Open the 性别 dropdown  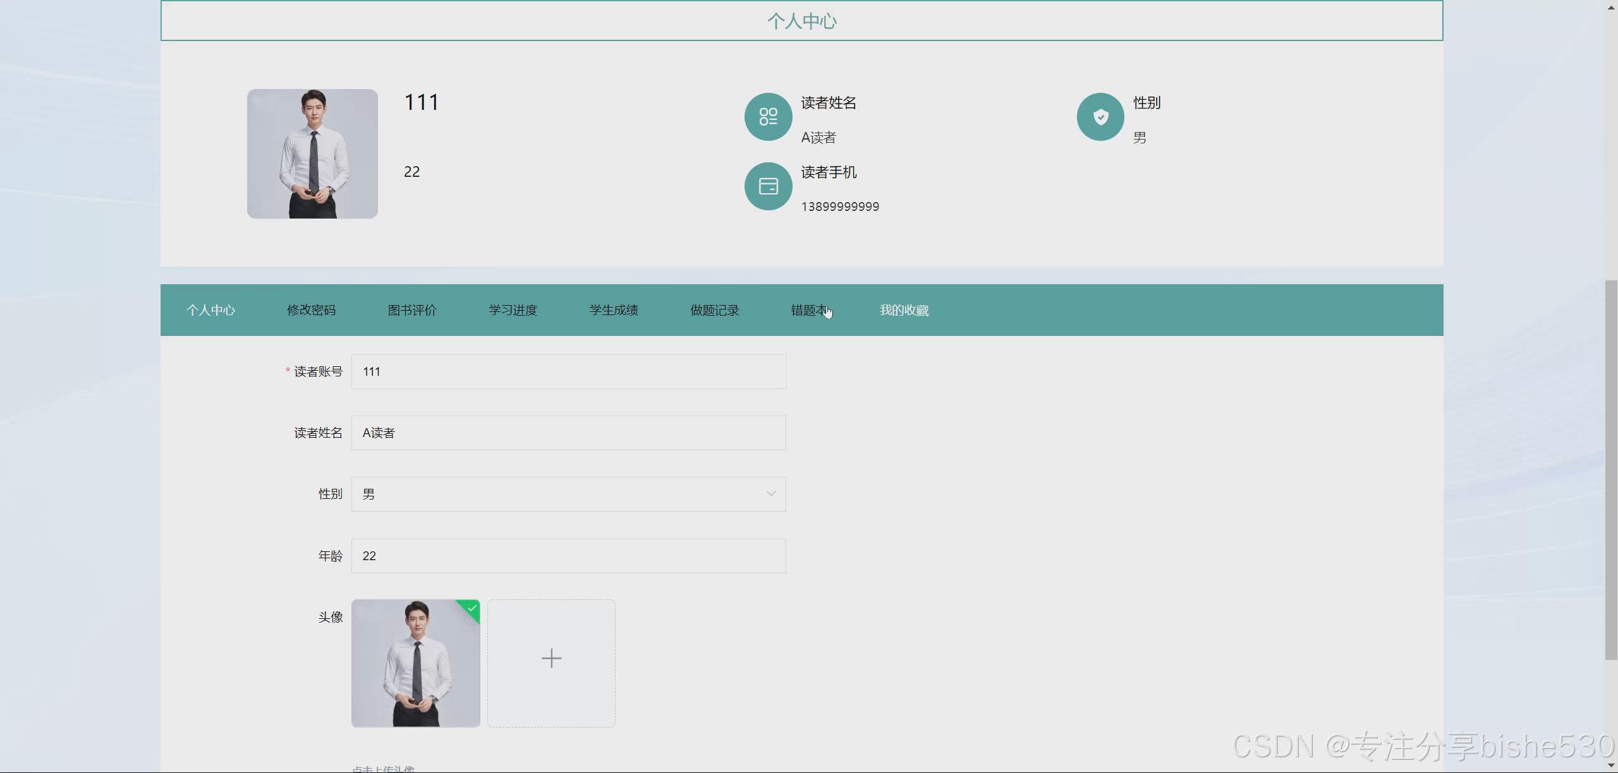tap(568, 494)
